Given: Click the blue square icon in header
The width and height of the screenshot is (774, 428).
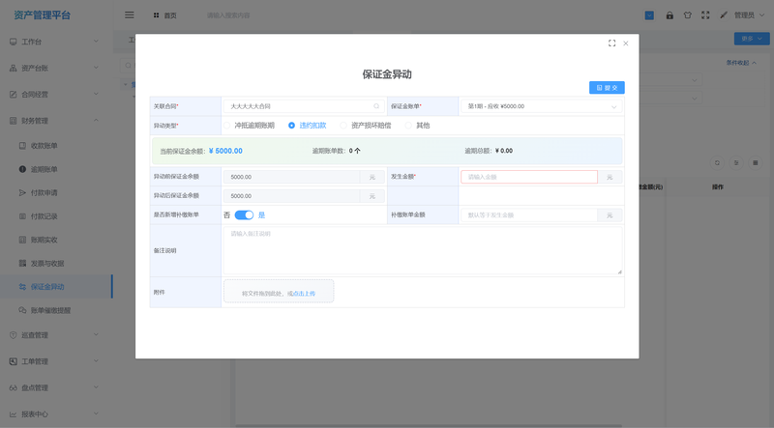Looking at the screenshot, I should click(649, 15).
